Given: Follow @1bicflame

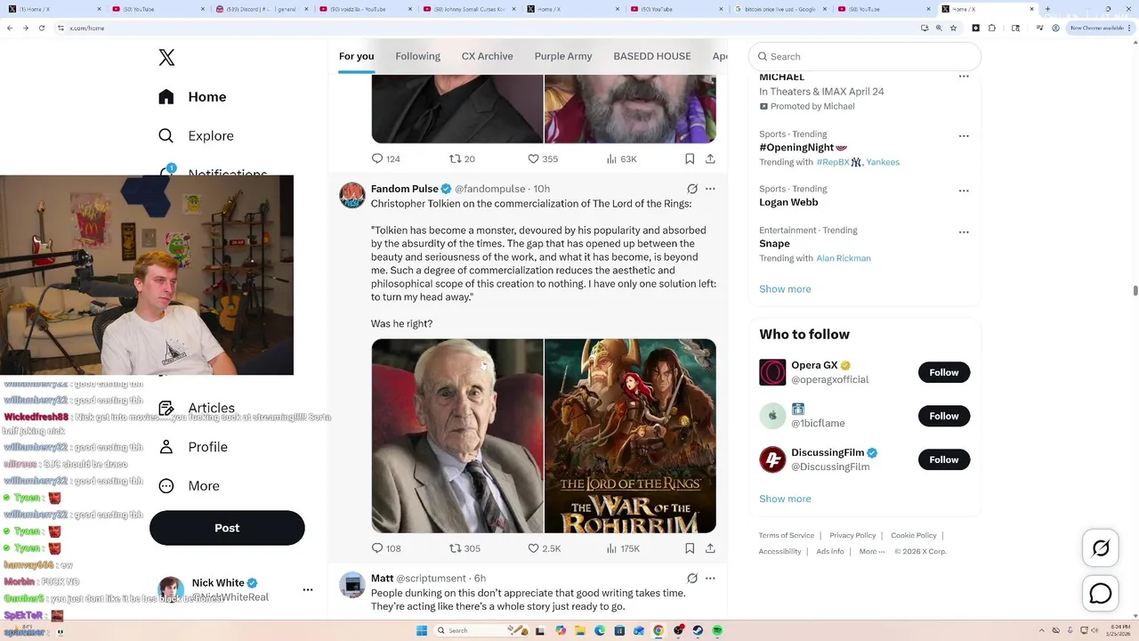Looking at the screenshot, I should coord(944,416).
